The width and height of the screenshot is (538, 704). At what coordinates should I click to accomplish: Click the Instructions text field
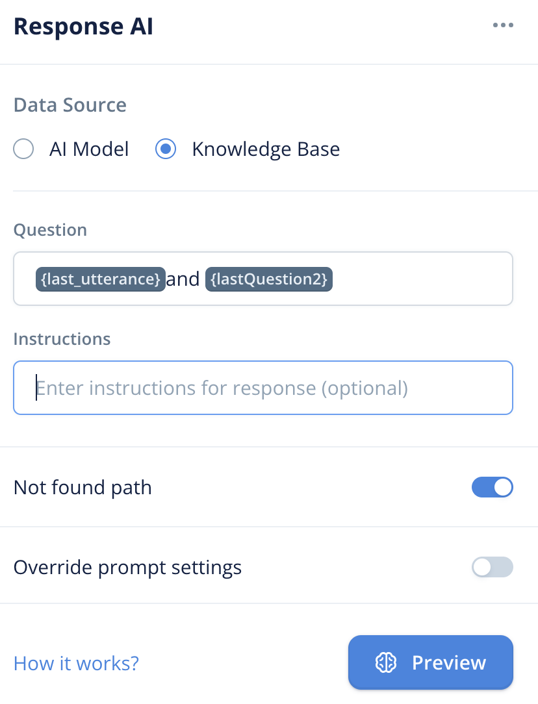[263, 388]
